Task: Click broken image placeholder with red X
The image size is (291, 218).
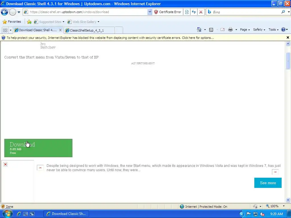Action: tap(5, 164)
